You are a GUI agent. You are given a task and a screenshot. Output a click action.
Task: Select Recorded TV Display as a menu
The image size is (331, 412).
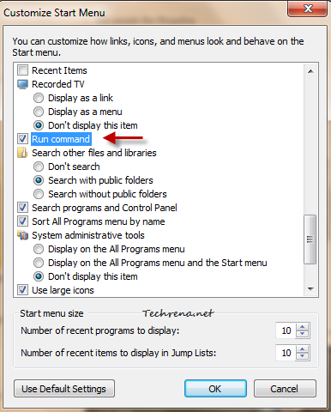39,112
